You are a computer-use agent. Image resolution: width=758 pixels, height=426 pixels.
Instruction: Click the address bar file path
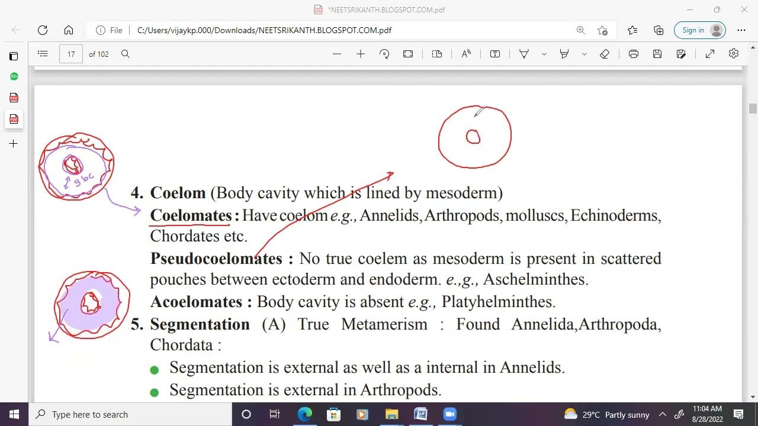(x=264, y=30)
